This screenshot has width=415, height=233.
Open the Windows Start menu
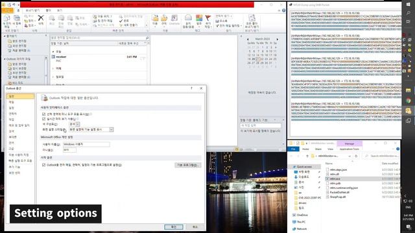(x=409, y=5)
